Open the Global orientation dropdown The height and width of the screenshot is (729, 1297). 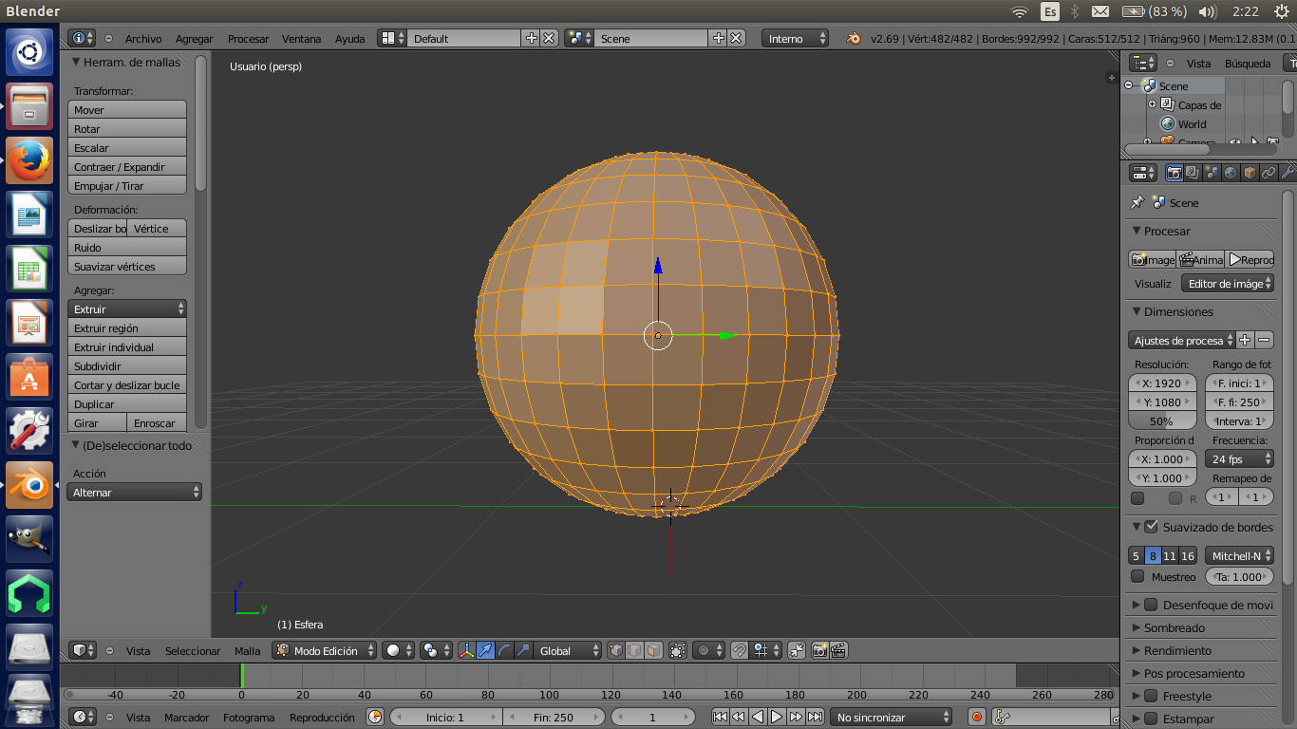click(568, 651)
